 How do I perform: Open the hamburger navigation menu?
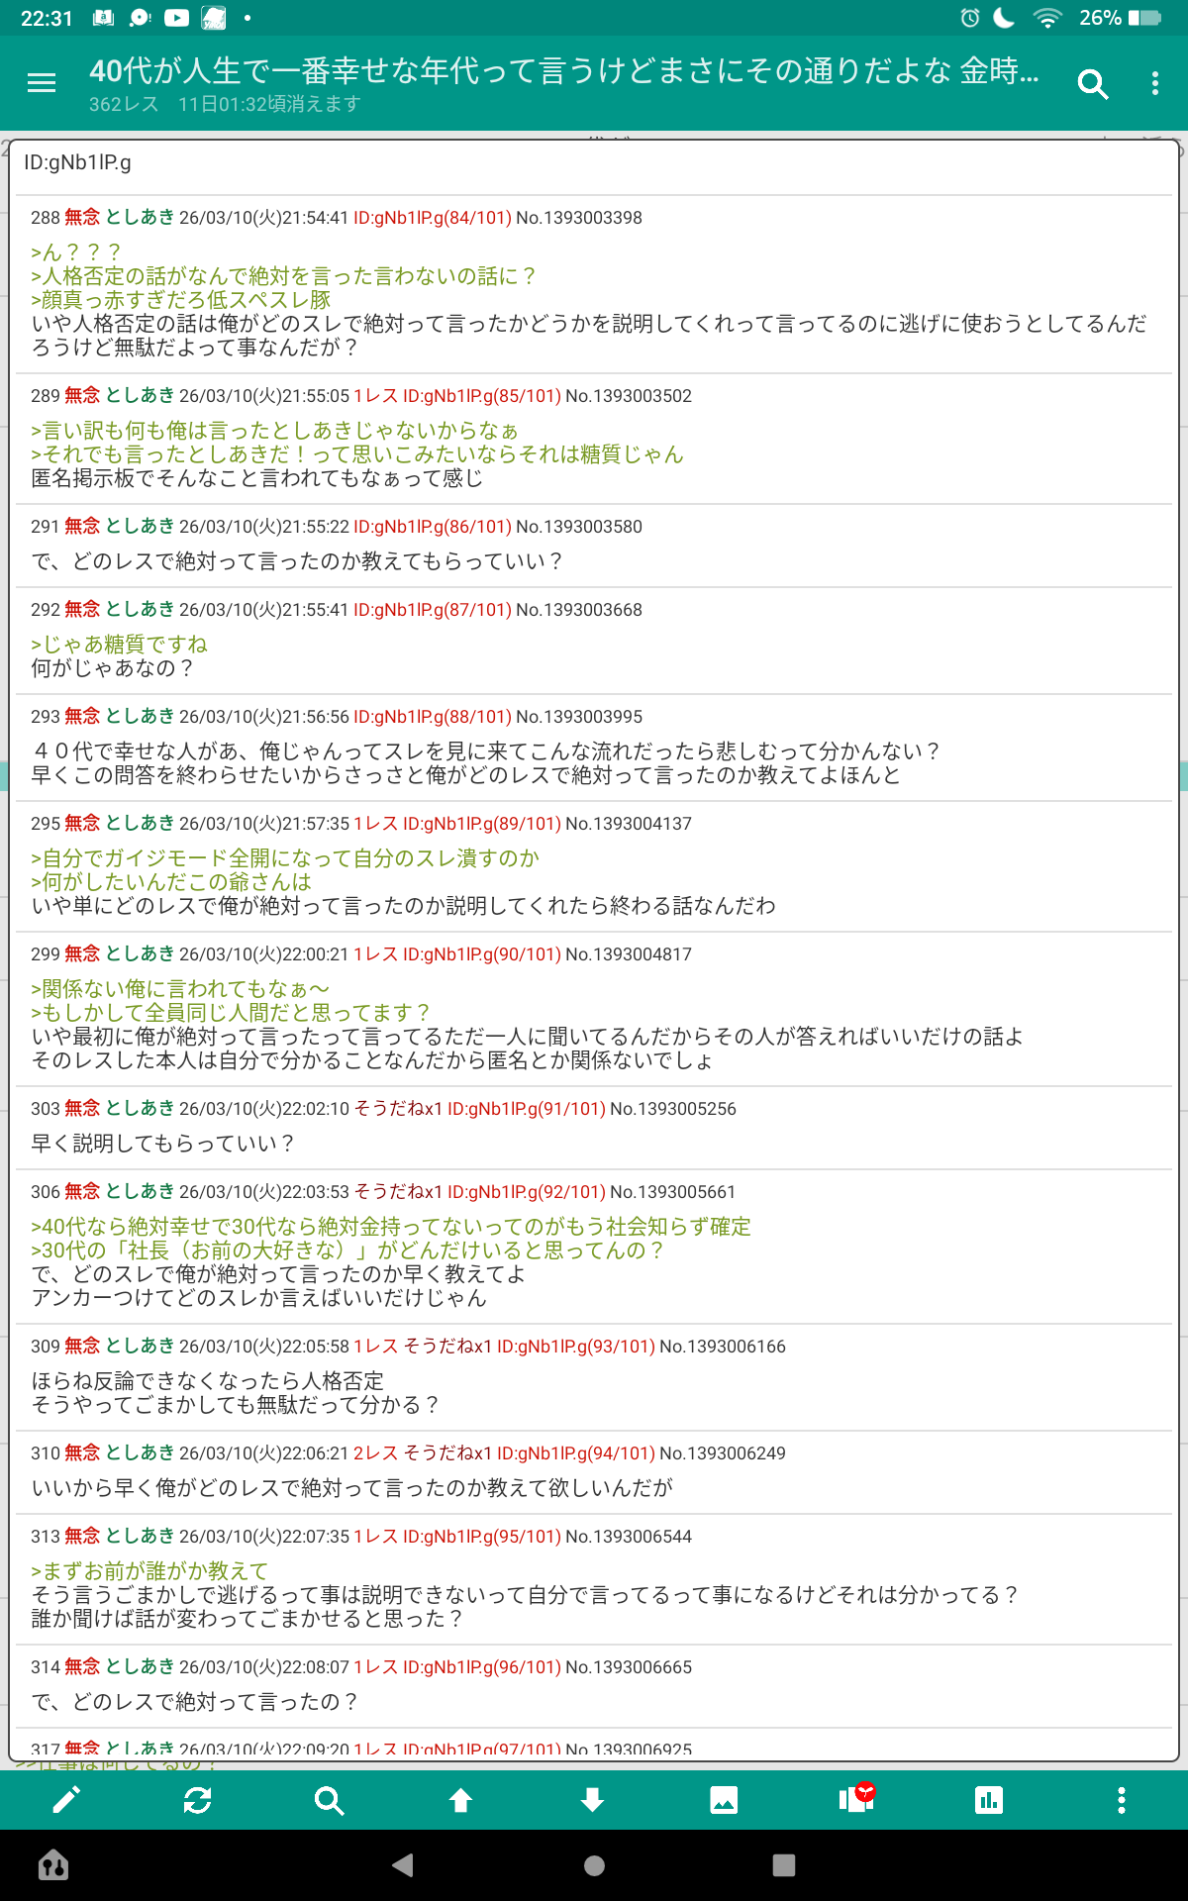pyautogui.click(x=42, y=84)
